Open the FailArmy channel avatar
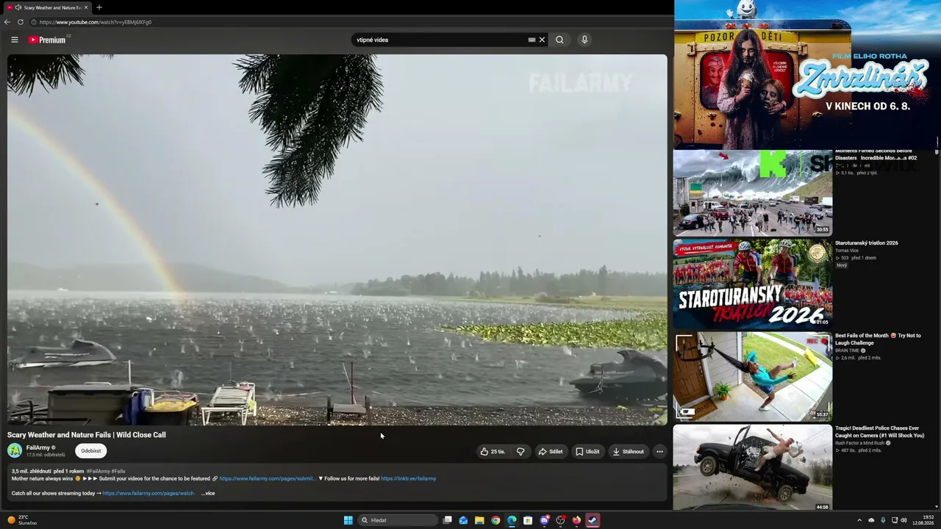The height and width of the screenshot is (529, 941). (15, 450)
